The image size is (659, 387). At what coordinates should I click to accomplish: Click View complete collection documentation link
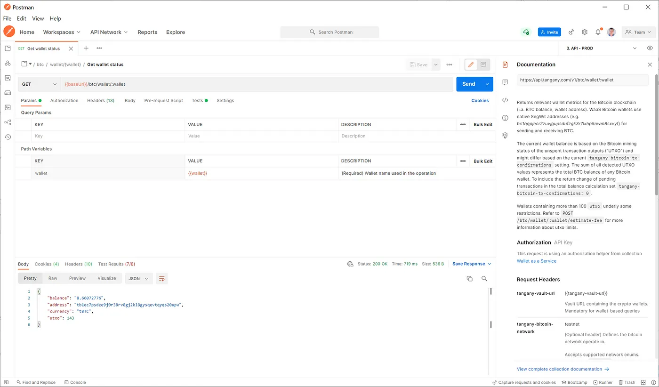point(563,369)
